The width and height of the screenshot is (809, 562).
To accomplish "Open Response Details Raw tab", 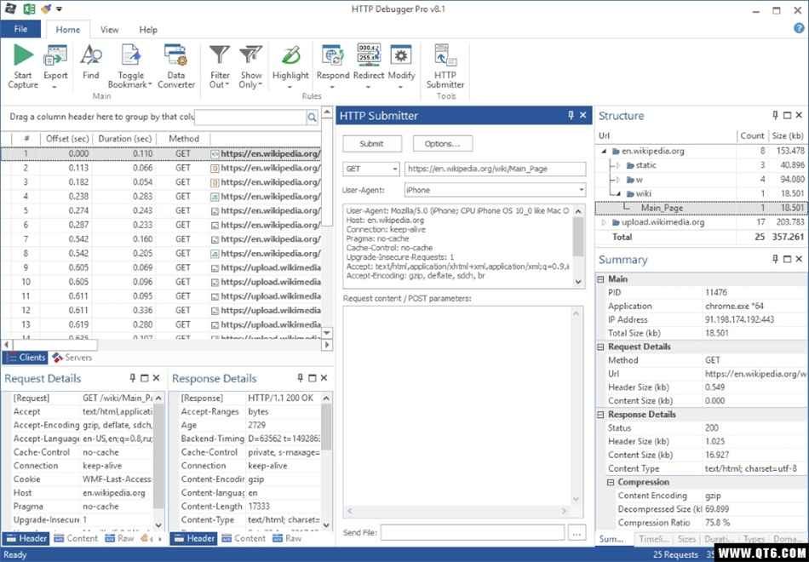I will click(x=287, y=538).
